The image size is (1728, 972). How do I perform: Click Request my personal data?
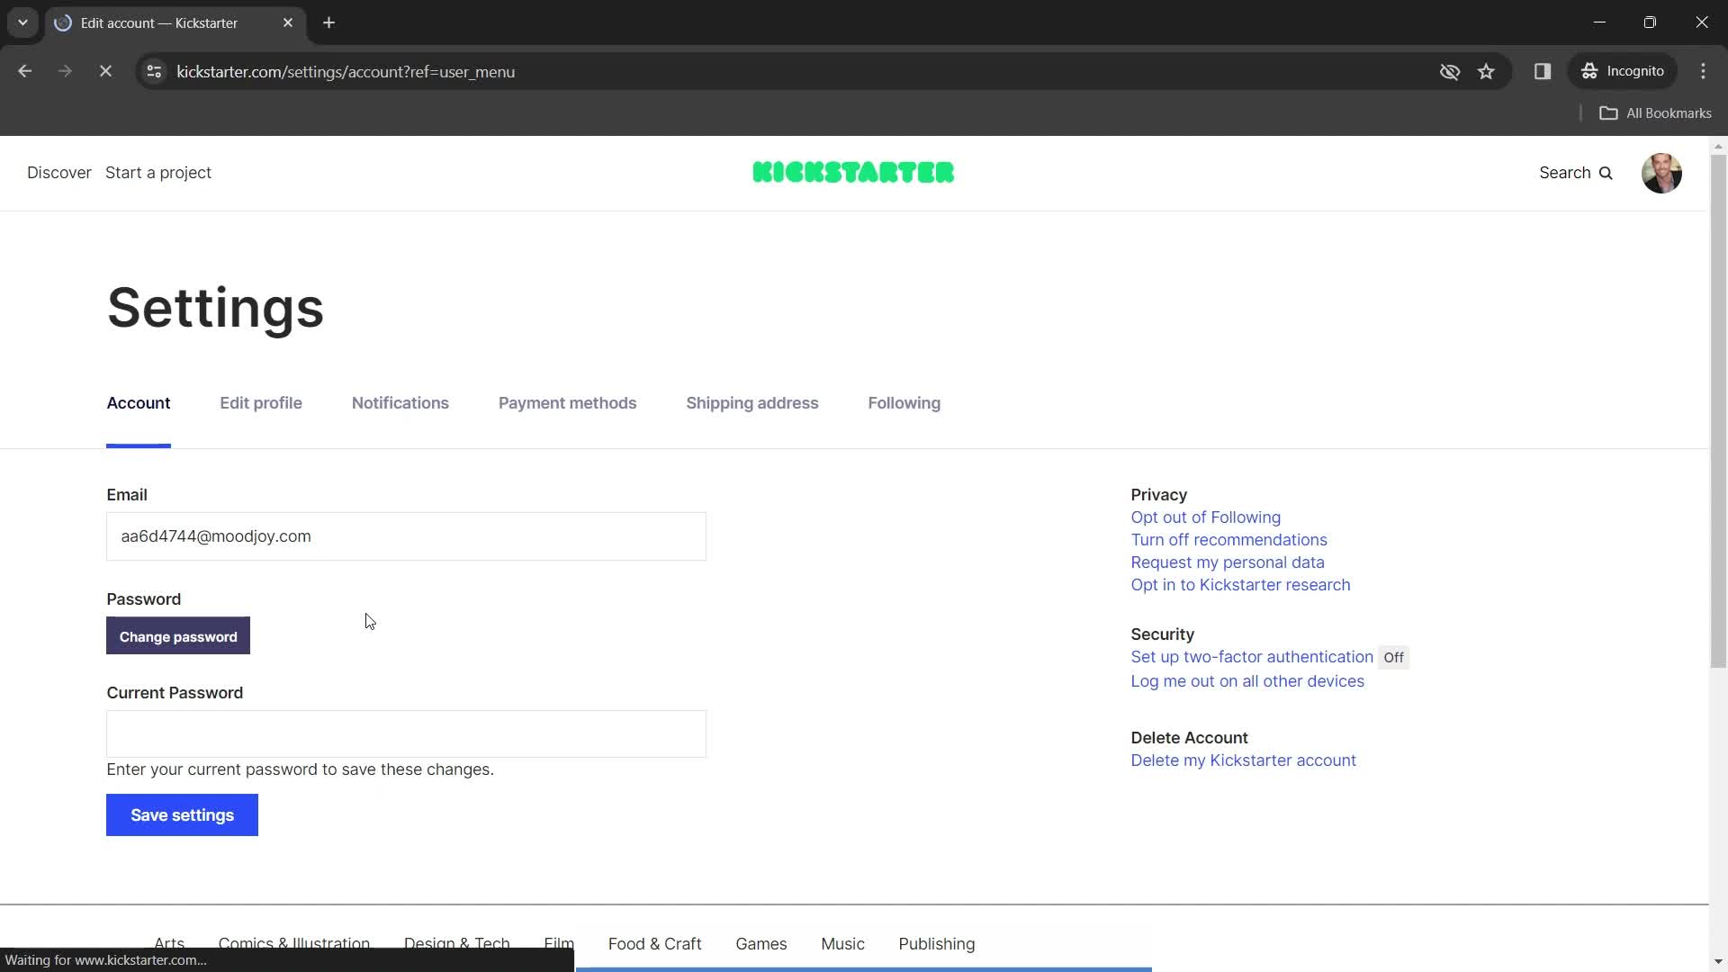coord(1228,562)
